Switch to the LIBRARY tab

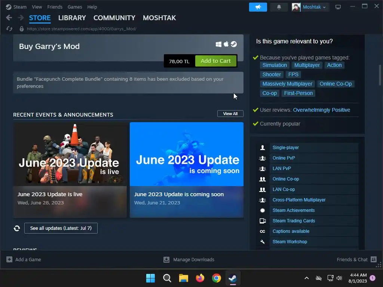coord(72,18)
